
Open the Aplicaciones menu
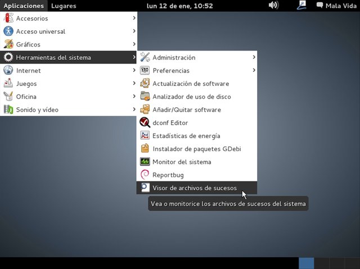pos(24,6)
